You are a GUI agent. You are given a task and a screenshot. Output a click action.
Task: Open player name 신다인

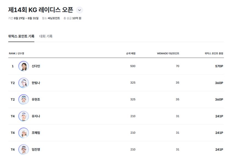(x=36, y=66)
